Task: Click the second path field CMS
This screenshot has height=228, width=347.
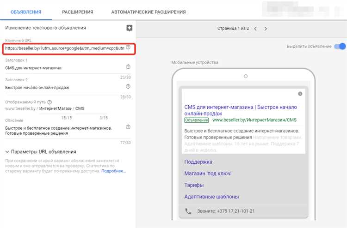Action: 92,108
